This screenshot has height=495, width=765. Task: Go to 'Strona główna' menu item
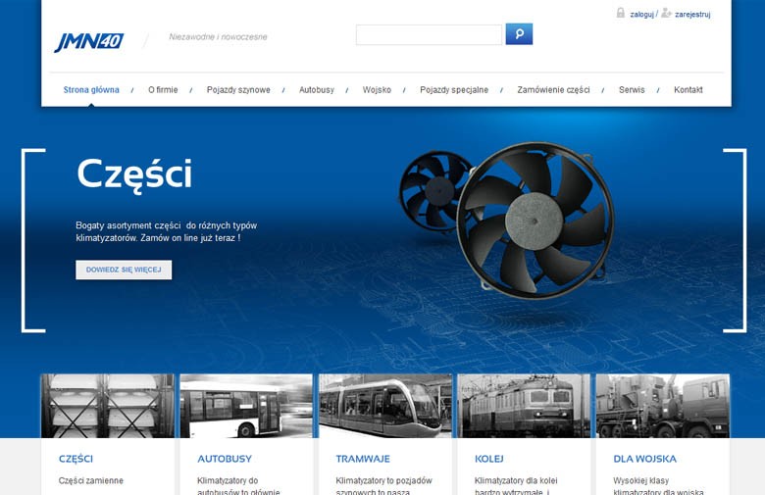coord(91,90)
